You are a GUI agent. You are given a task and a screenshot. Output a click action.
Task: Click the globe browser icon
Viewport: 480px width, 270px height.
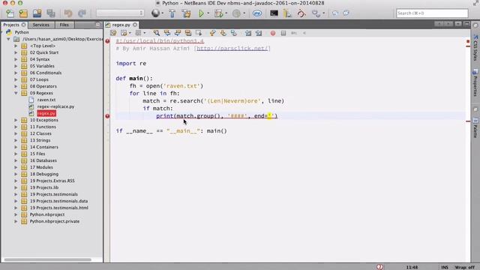tap(155, 13)
